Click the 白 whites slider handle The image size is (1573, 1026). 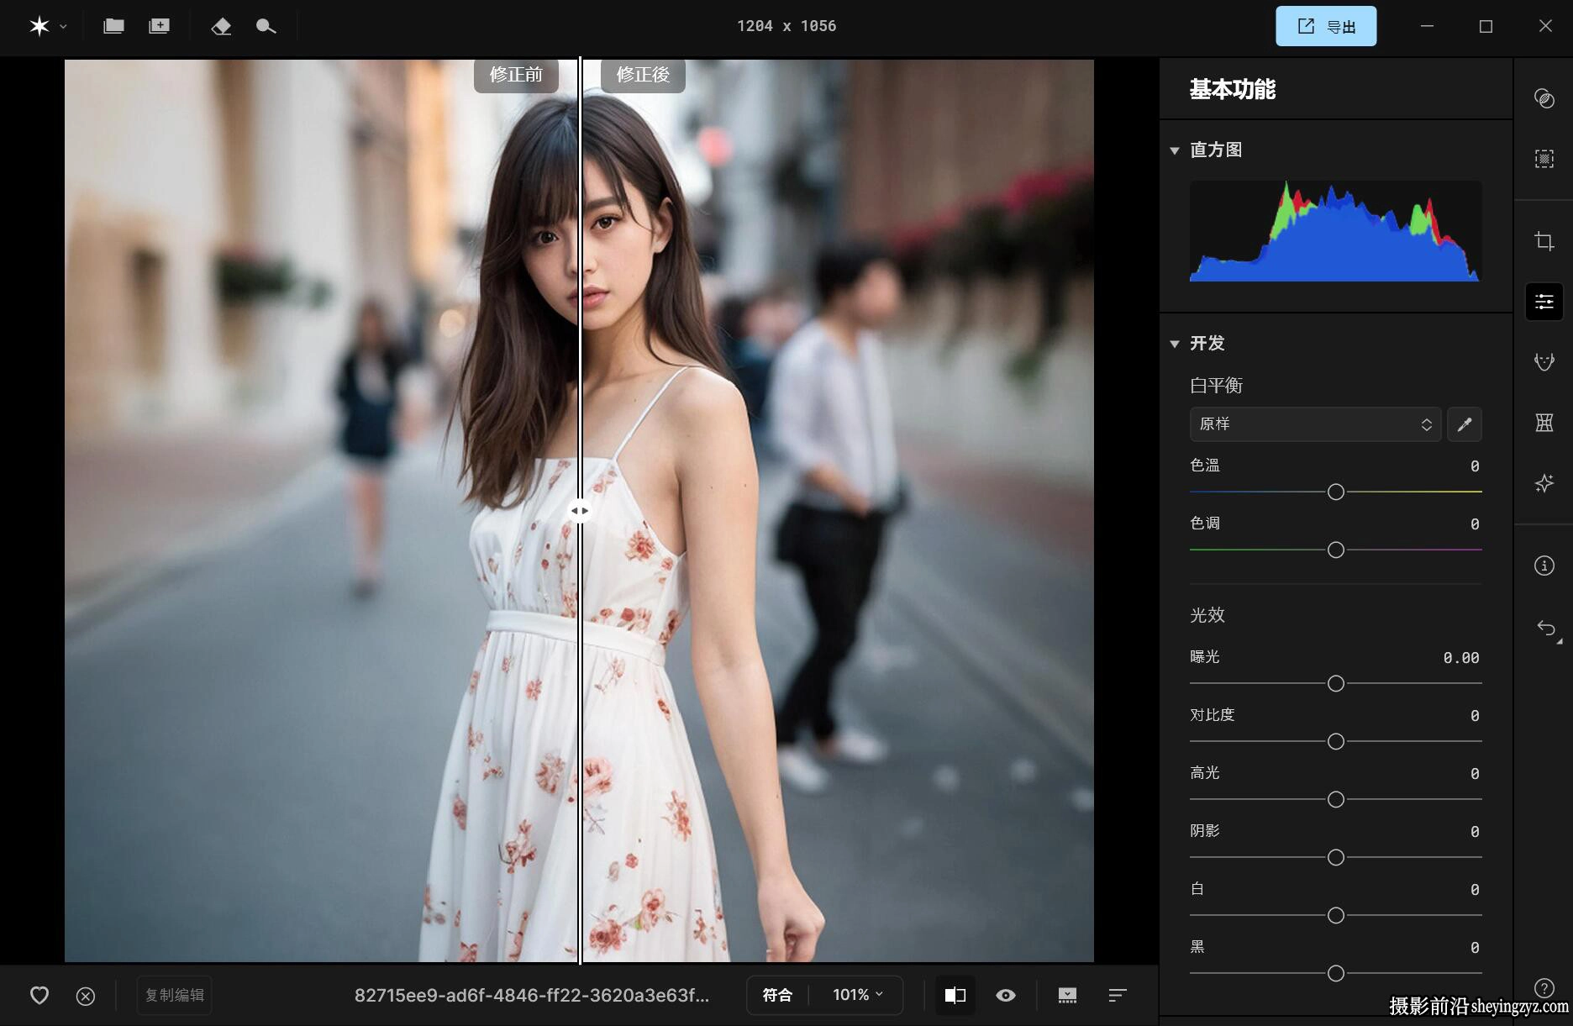pos(1335,915)
